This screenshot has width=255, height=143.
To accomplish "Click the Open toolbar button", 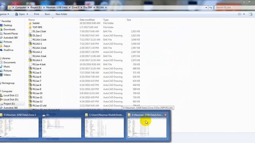I will point(20,14).
